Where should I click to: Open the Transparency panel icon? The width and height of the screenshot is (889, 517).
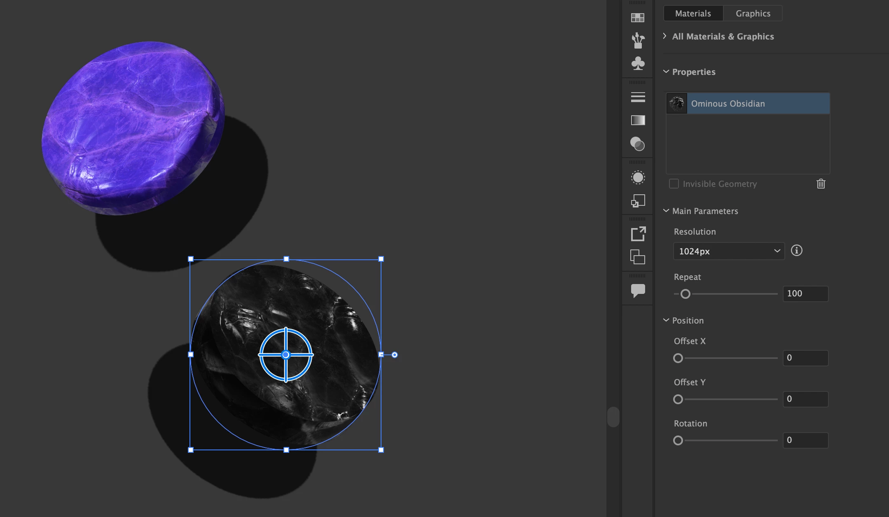[638, 144]
